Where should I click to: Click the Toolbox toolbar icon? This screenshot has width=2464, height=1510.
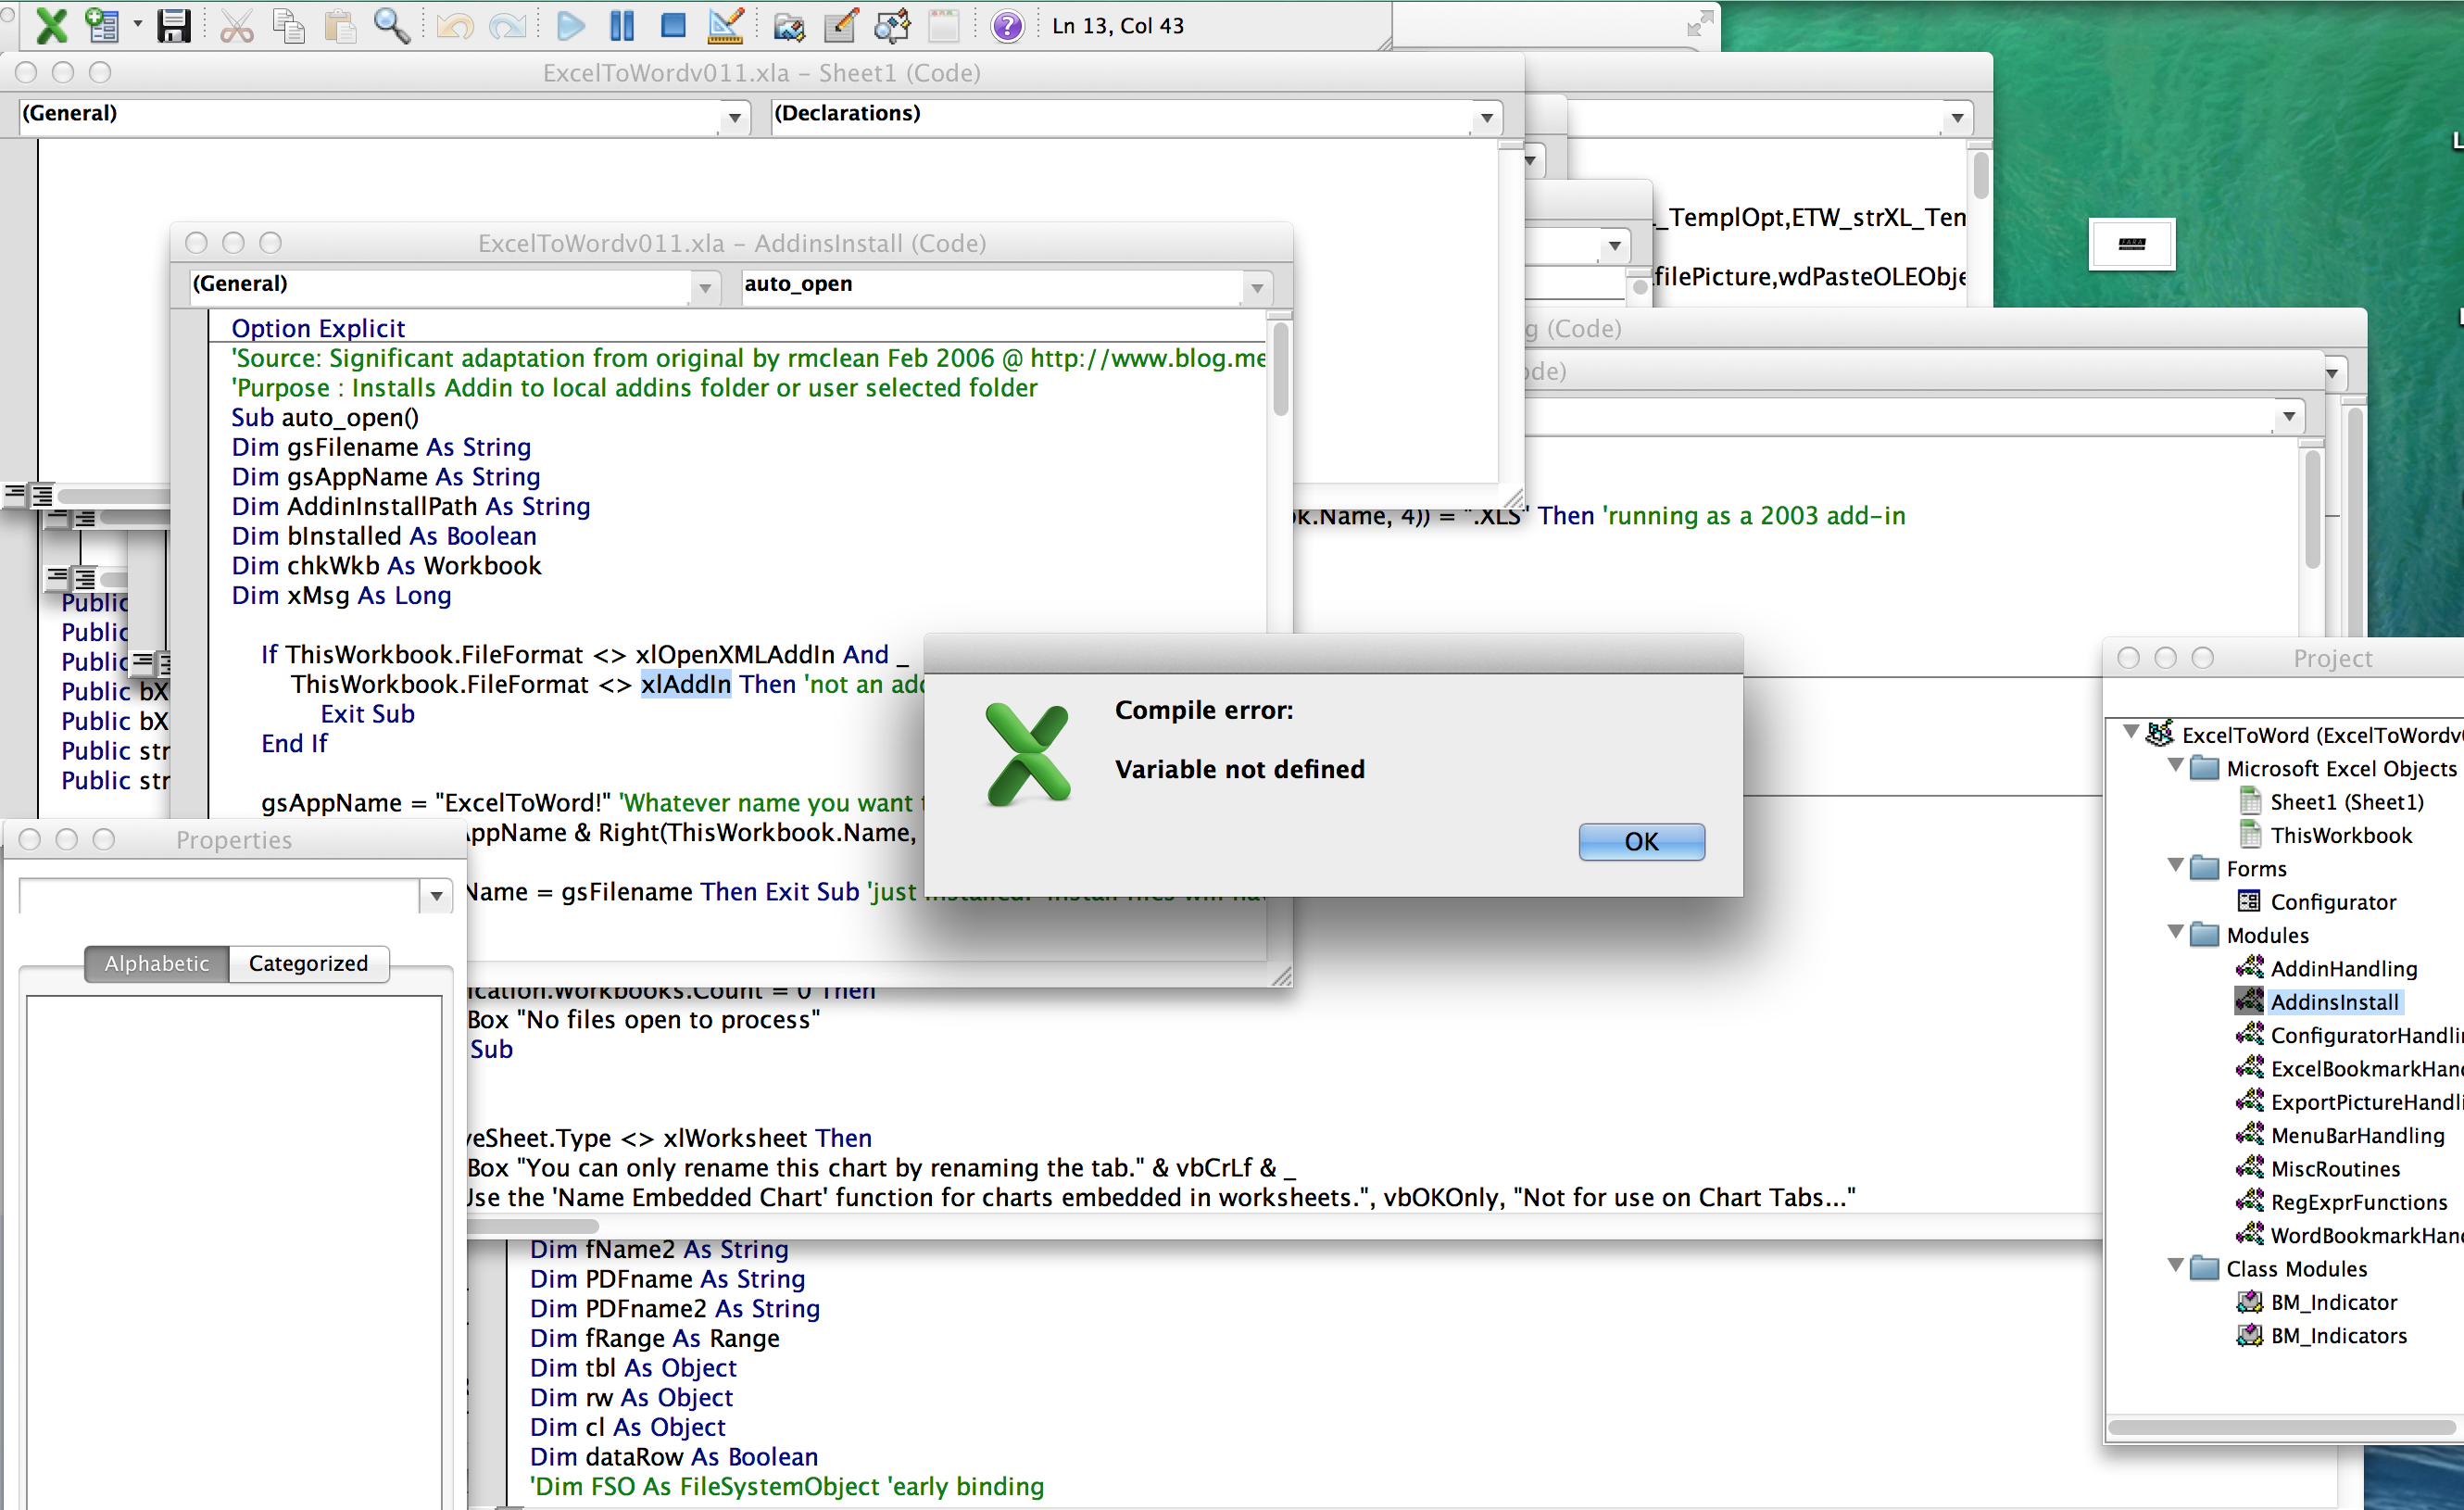click(x=943, y=25)
